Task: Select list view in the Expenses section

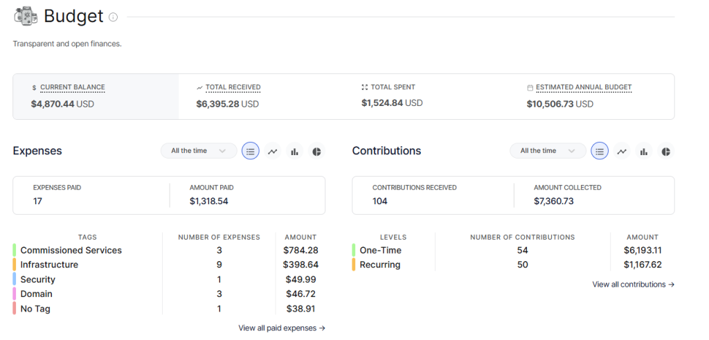Action: point(251,151)
